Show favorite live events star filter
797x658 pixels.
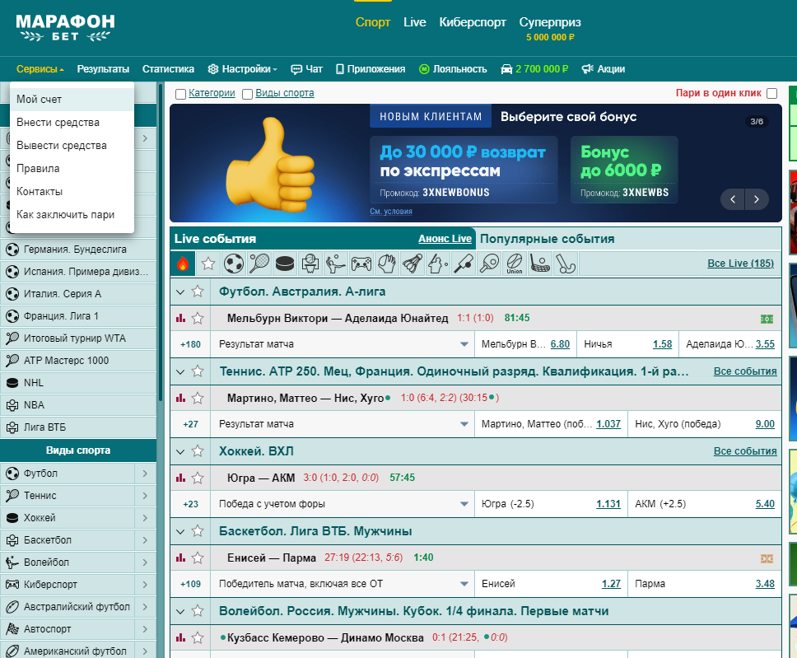207,264
